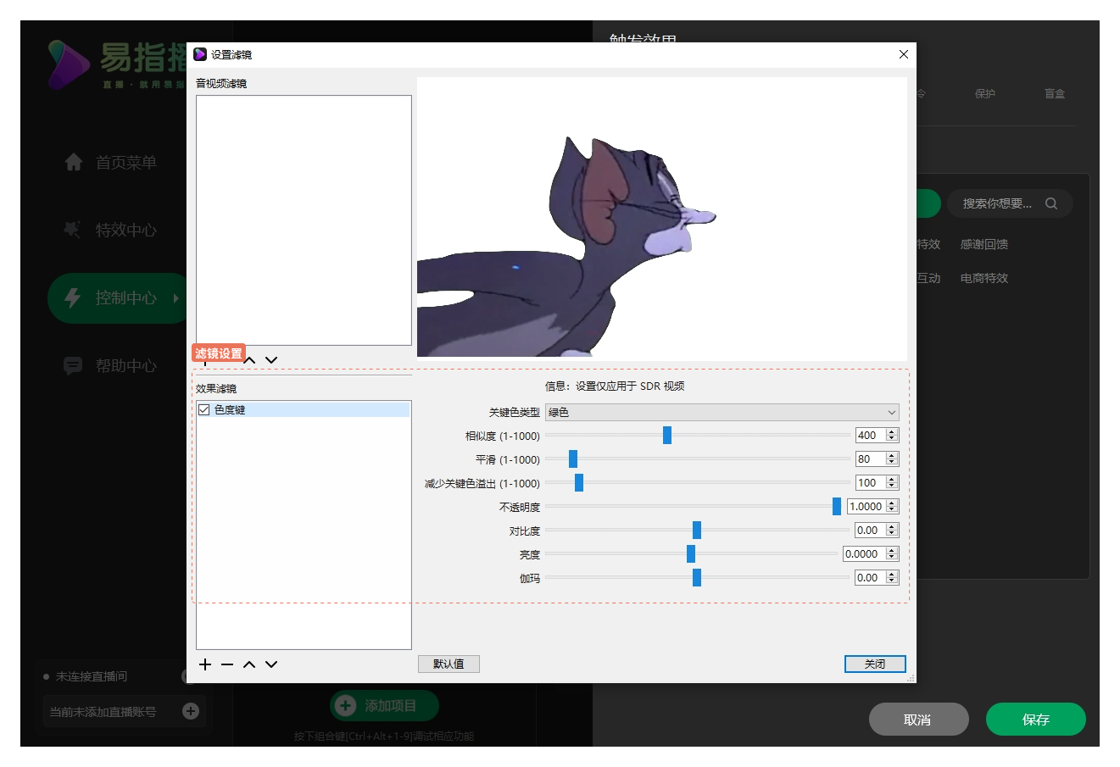Decrease 亮度 spinner down arrow

point(892,557)
